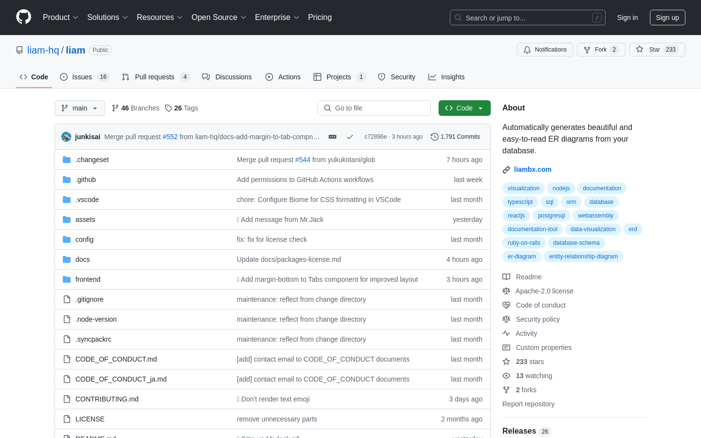This screenshot has height=438, width=701.
Task: Open the Actions tab
Action: [x=283, y=77]
